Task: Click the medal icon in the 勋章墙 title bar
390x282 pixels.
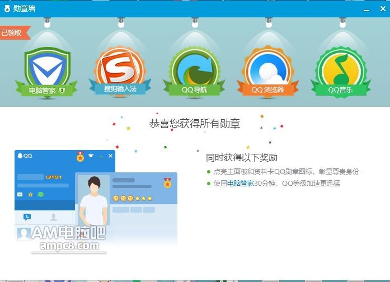Action: (x=7, y=9)
